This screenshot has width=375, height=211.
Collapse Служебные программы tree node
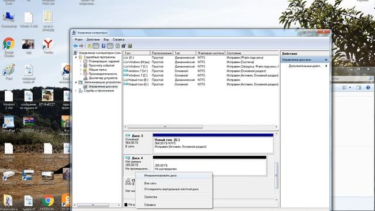pyautogui.click(x=76, y=57)
